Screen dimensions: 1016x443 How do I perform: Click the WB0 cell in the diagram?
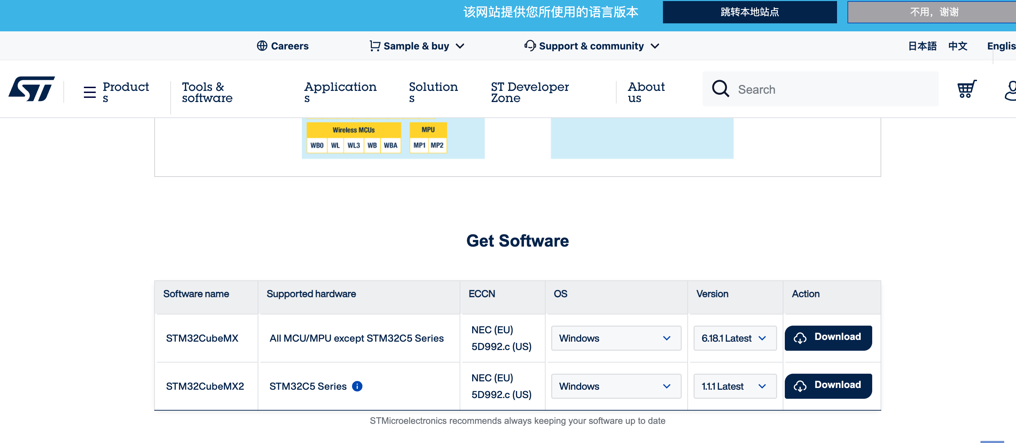point(317,145)
